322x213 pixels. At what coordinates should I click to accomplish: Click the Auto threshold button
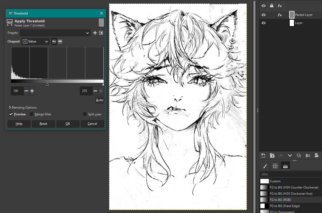(100, 100)
